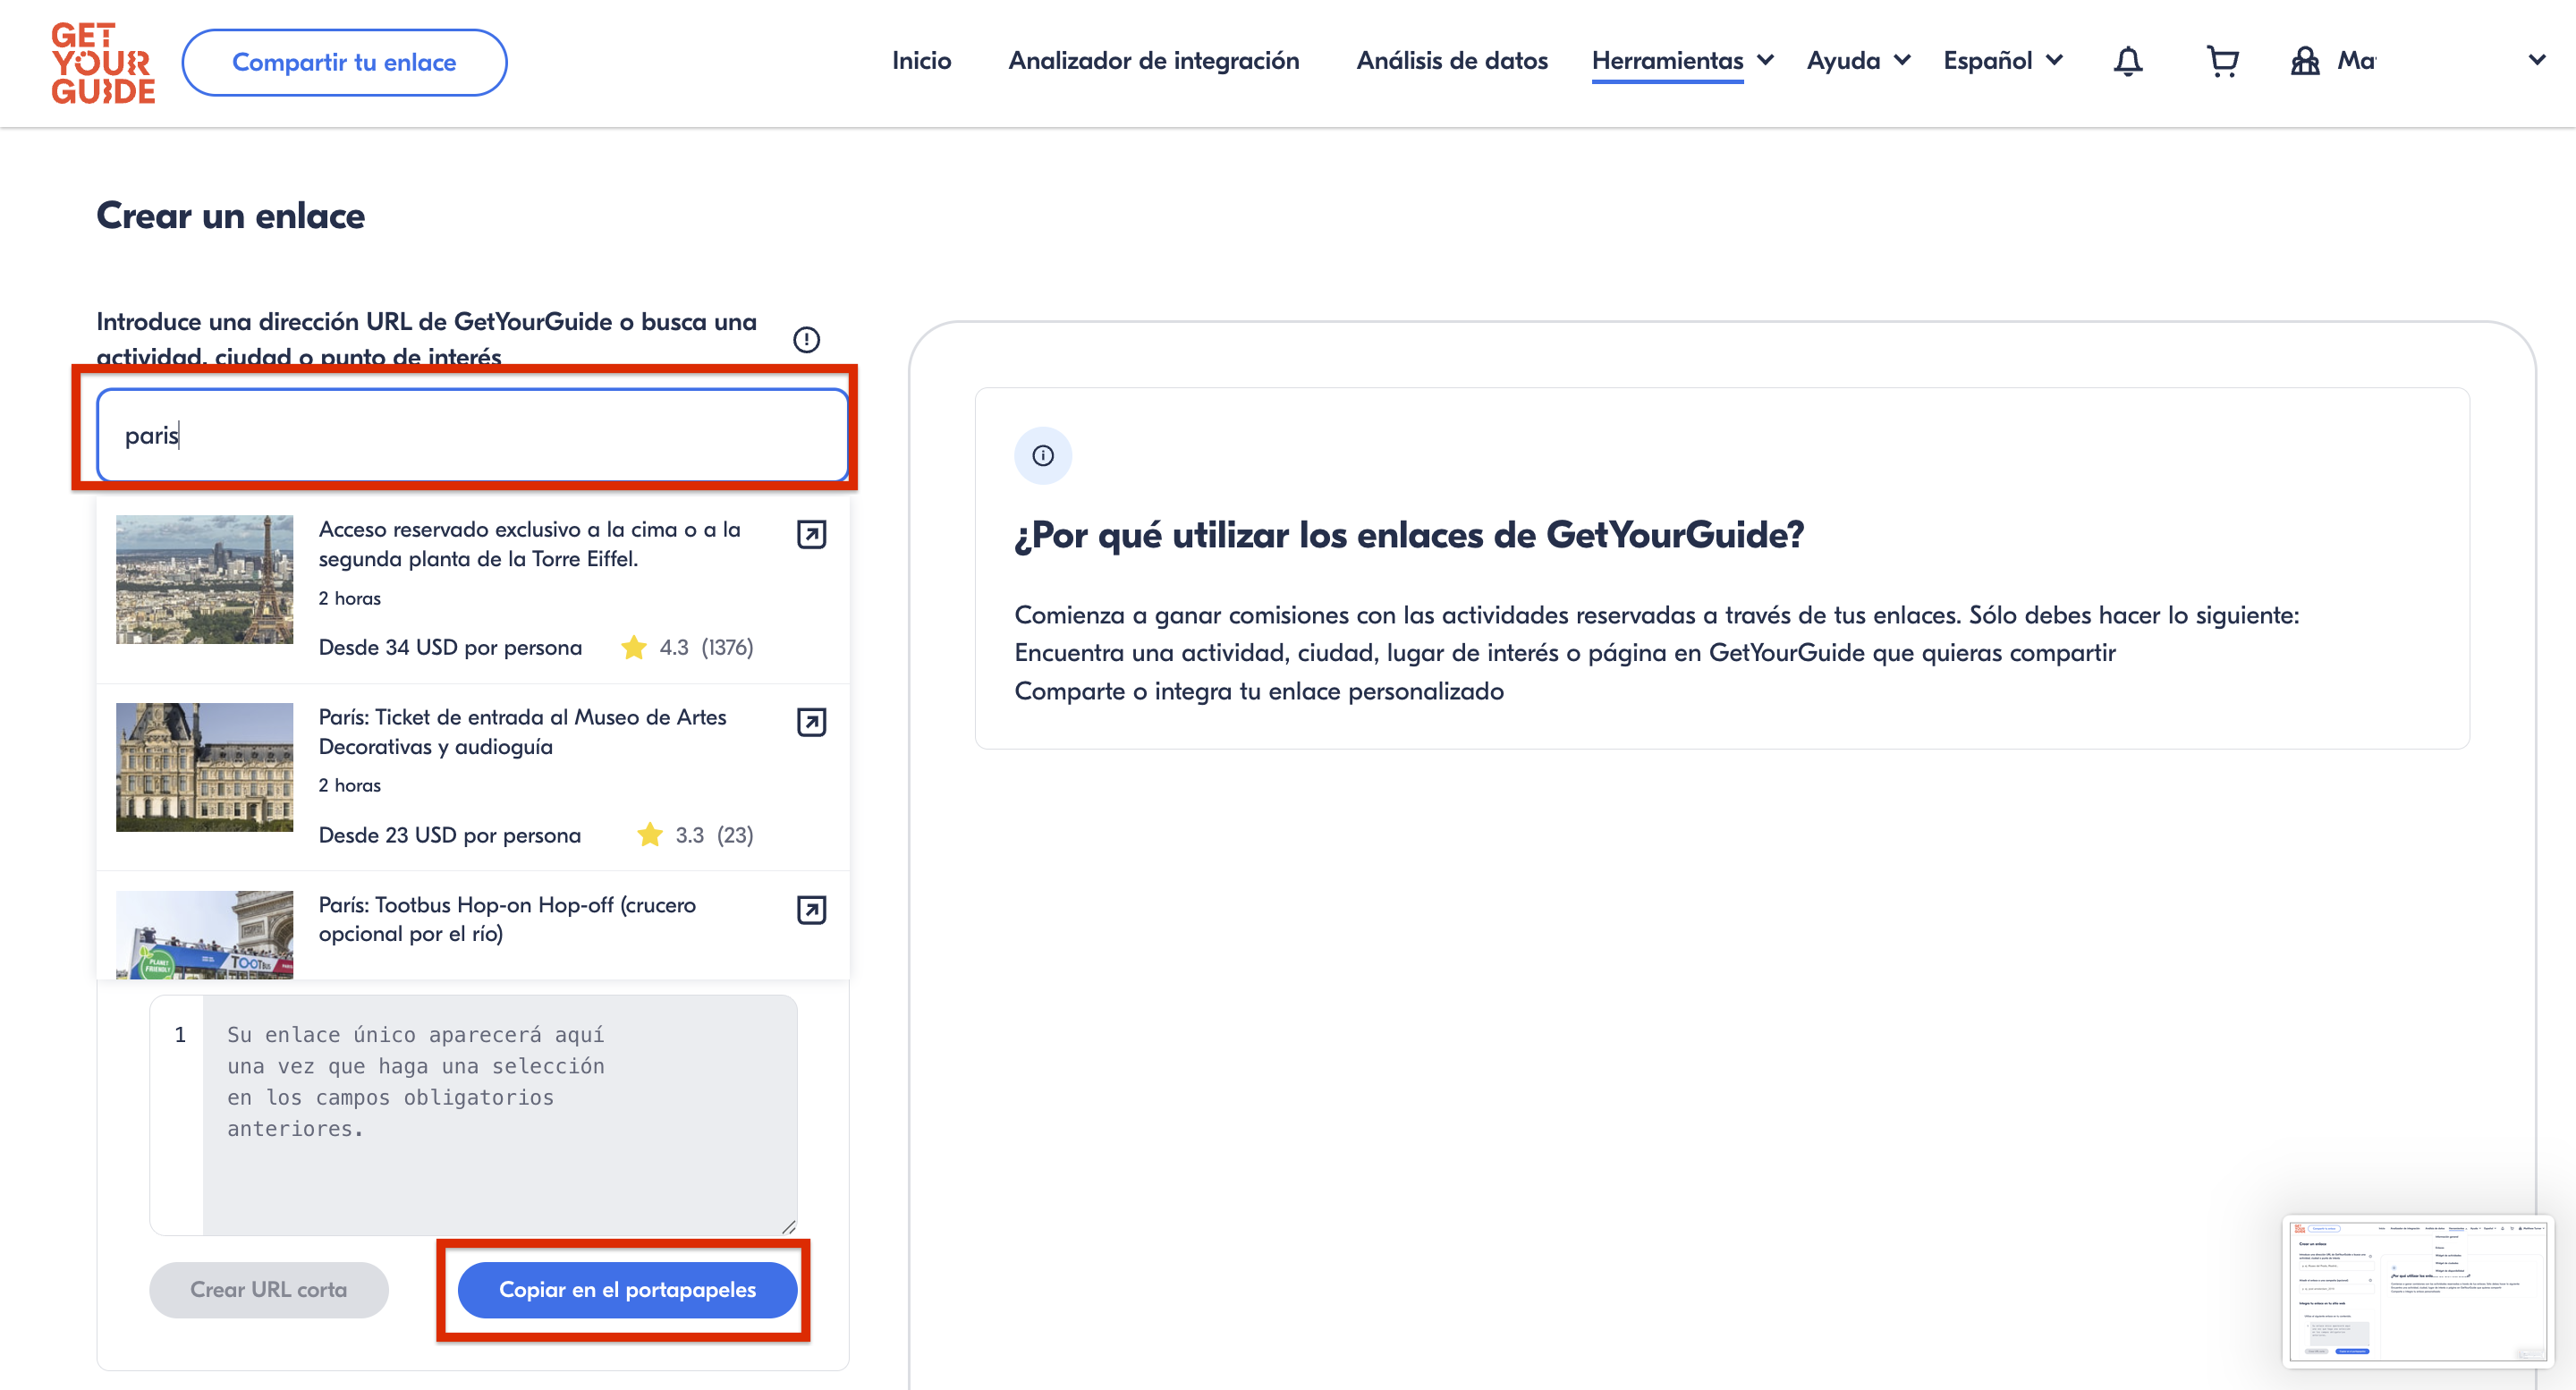
Task: Click info circle icon in explanation card
Action: (1043, 456)
